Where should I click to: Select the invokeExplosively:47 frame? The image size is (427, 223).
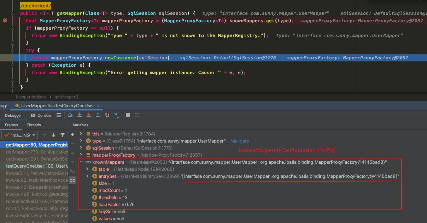(x=34, y=215)
